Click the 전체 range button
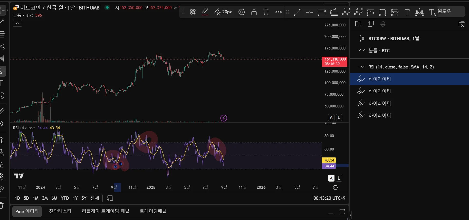Viewport: 469px width, 220px height. click(x=94, y=198)
